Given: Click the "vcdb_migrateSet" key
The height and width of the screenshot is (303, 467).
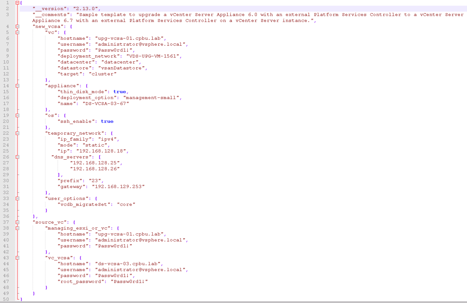Looking at the screenshot, I should (x=84, y=205).
